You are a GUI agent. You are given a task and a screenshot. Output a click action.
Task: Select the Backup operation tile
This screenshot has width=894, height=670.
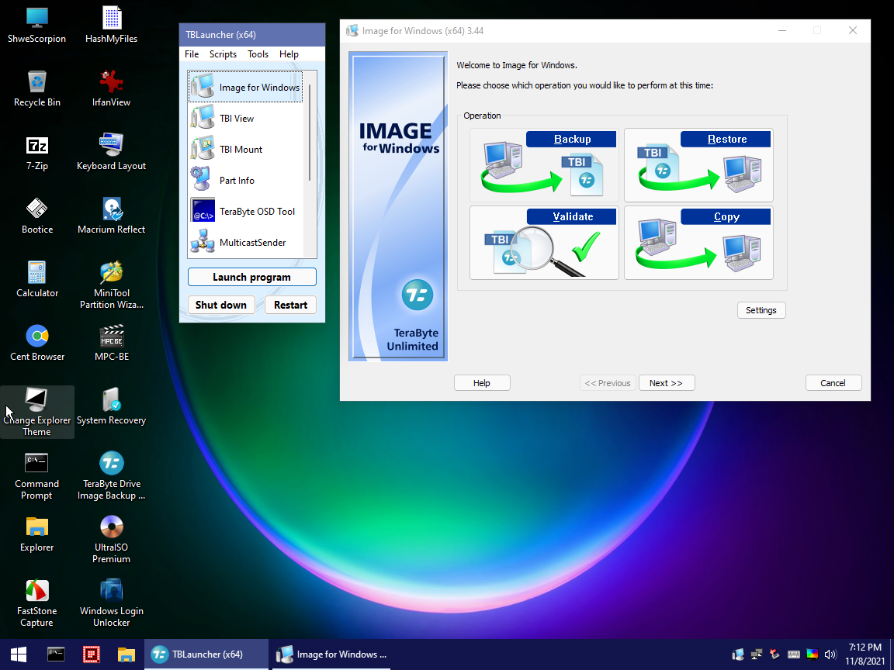tap(544, 164)
